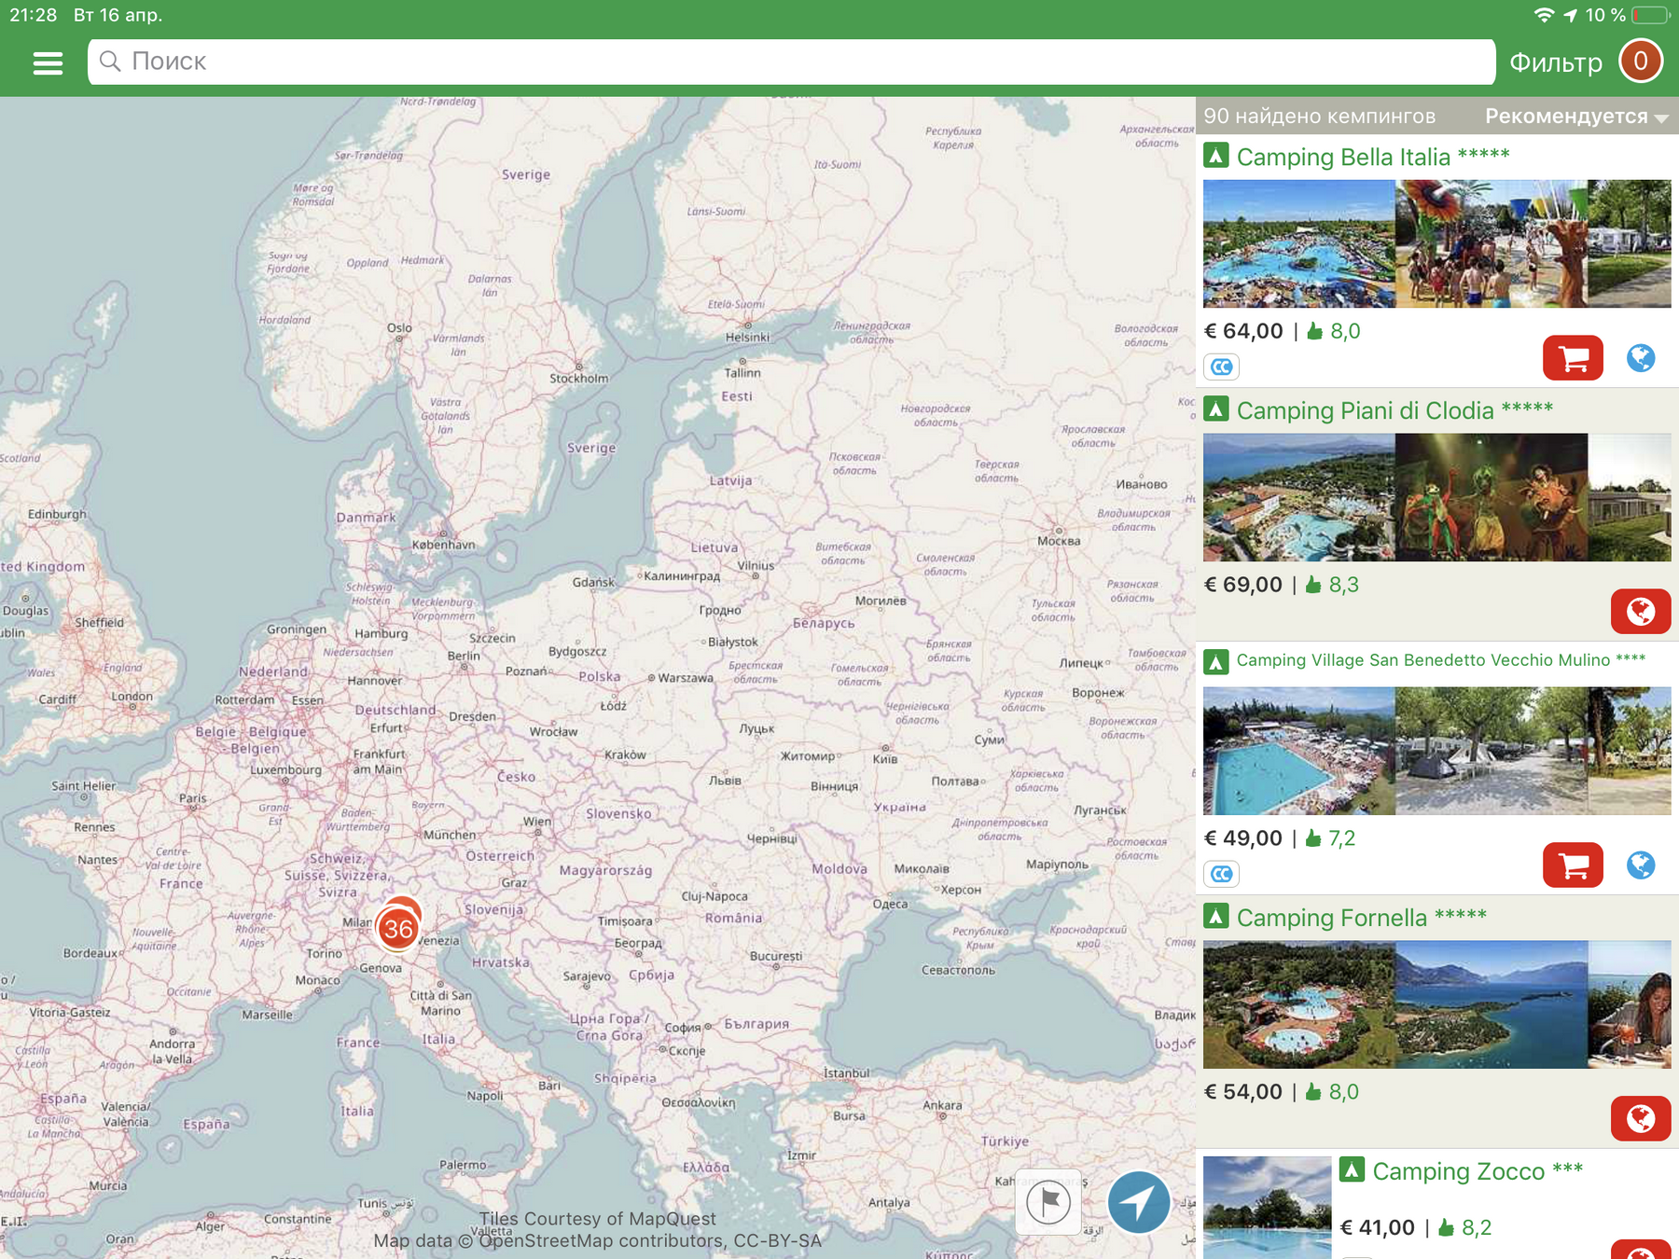
Task: Tap tent icon beside Camping Fornella
Action: click(x=1216, y=916)
